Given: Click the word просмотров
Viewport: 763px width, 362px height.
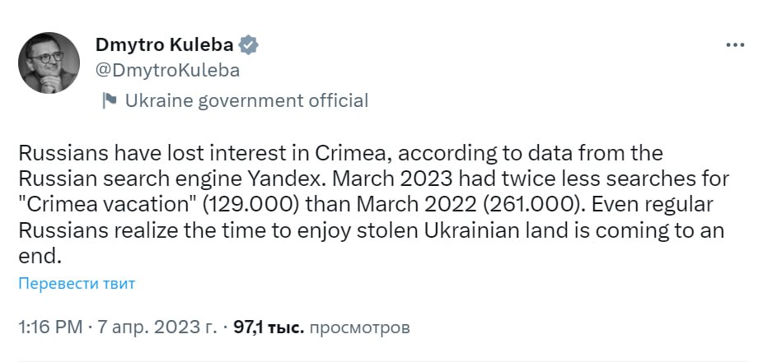Looking at the screenshot, I should pos(360,327).
